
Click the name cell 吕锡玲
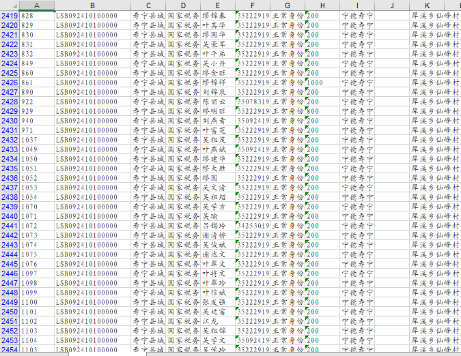(218, 226)
